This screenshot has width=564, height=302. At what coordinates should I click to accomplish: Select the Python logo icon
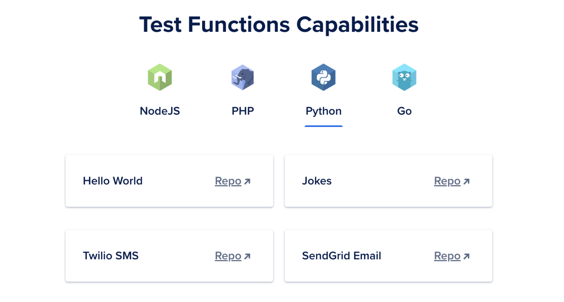point(323,77)
